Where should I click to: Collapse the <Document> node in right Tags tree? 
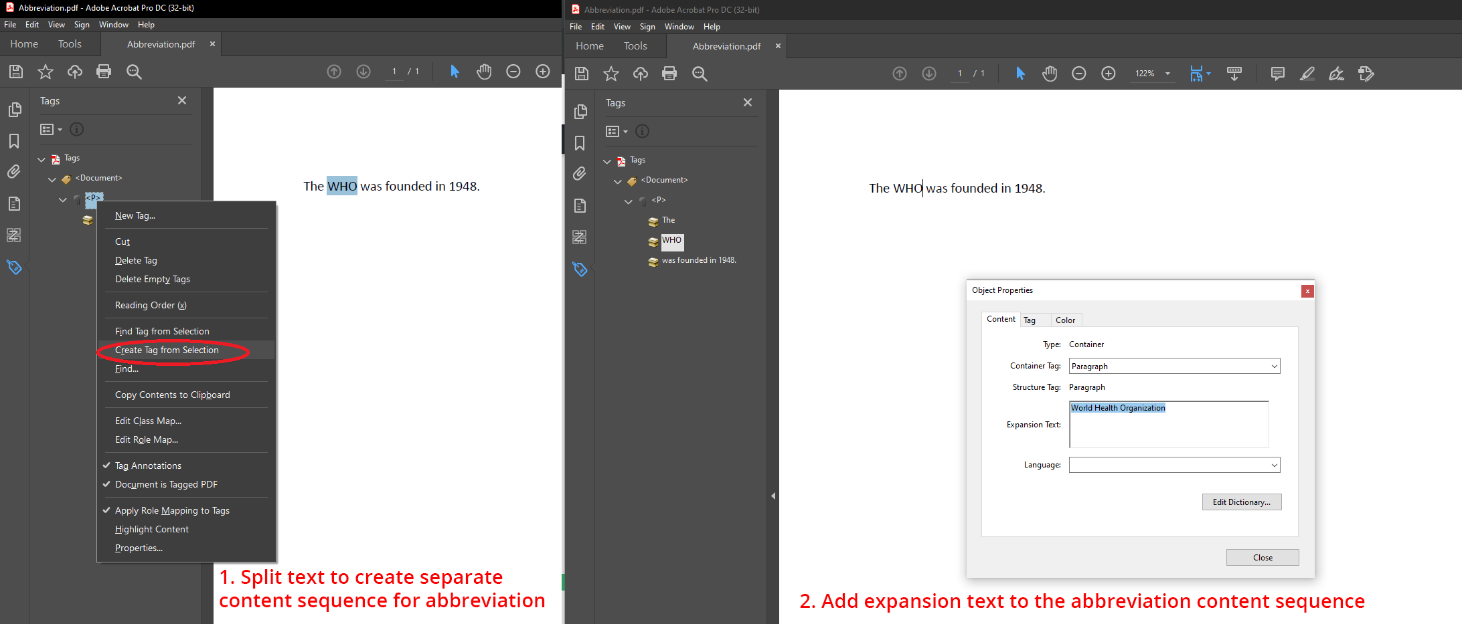coord(618,181)
